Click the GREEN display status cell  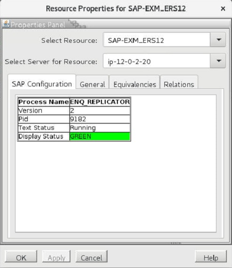coord(100,136)
